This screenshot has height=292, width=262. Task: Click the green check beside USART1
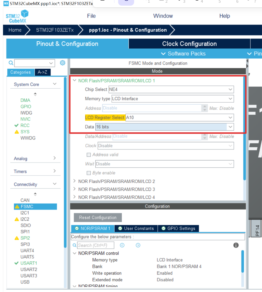pos(17,263)
